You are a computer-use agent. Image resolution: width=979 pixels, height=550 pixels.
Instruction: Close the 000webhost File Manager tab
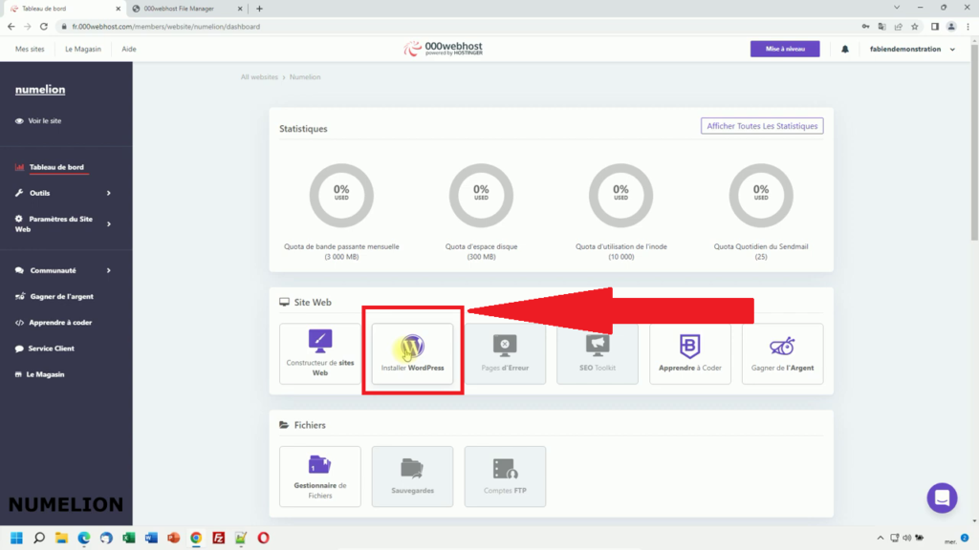coord(240,9)
